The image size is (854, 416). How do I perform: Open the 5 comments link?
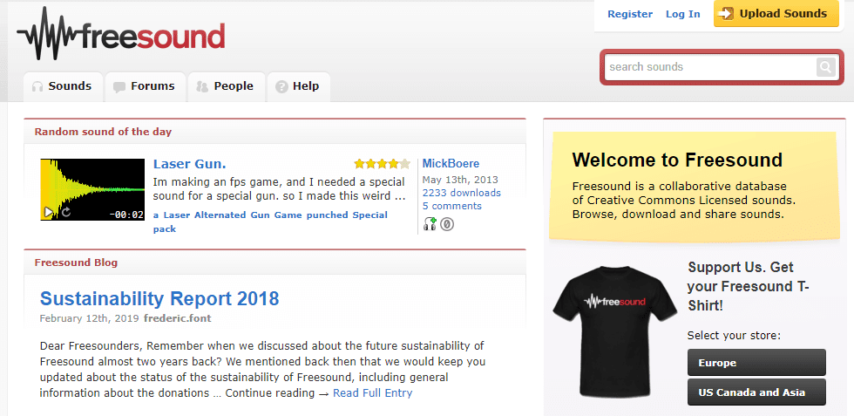pyautogui.click(x=452, y=206)
